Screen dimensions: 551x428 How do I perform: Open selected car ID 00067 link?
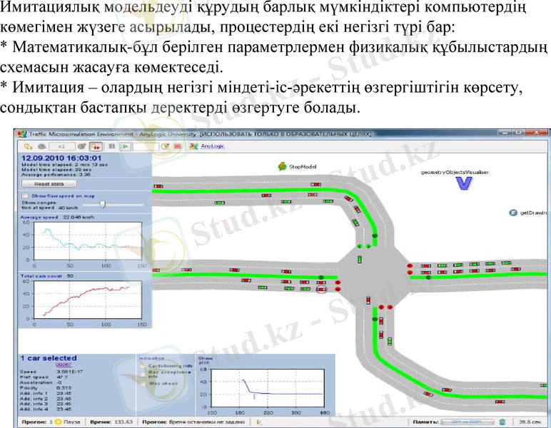point(64,365)
